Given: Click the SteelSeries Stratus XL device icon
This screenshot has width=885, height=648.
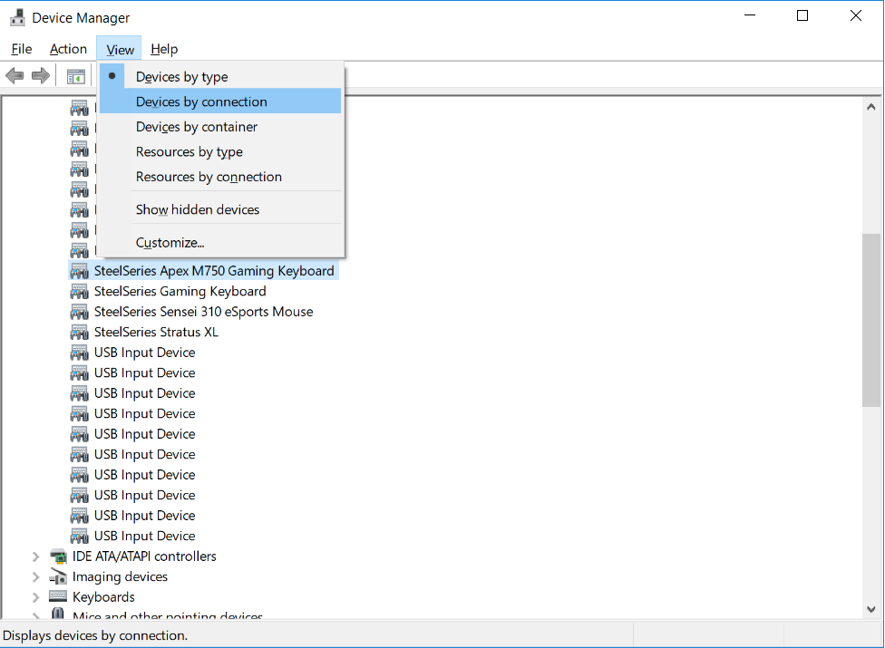Looking at the screenshot, I should coord(80,333).
